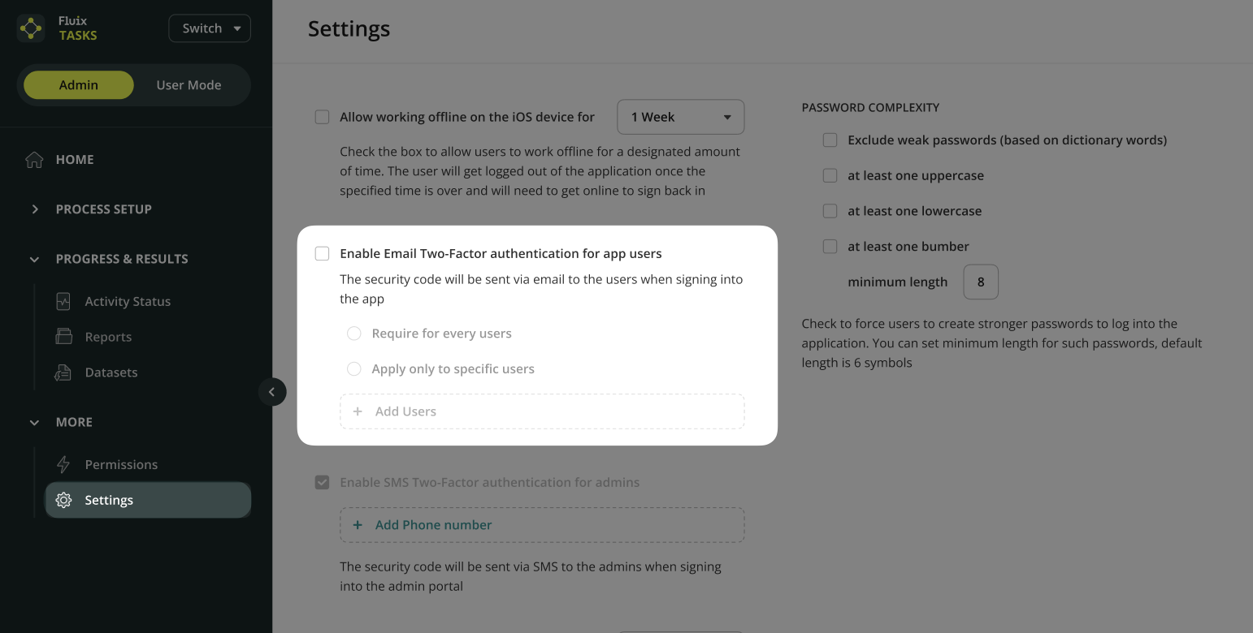The height and width of the screenshot is (633, 1253).
Task: Open Activity Status via its icon
Action: pos(63,302)
